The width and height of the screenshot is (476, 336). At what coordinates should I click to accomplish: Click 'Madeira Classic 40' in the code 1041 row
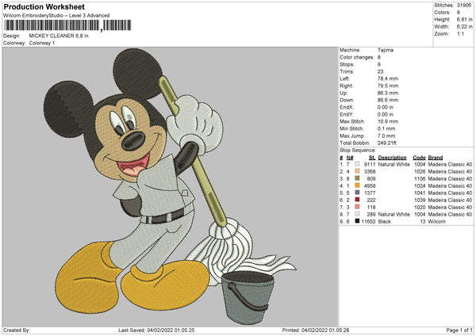450,193
